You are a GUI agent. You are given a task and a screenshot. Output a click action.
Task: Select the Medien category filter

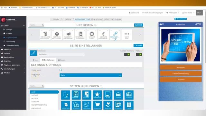pos(34,99)
